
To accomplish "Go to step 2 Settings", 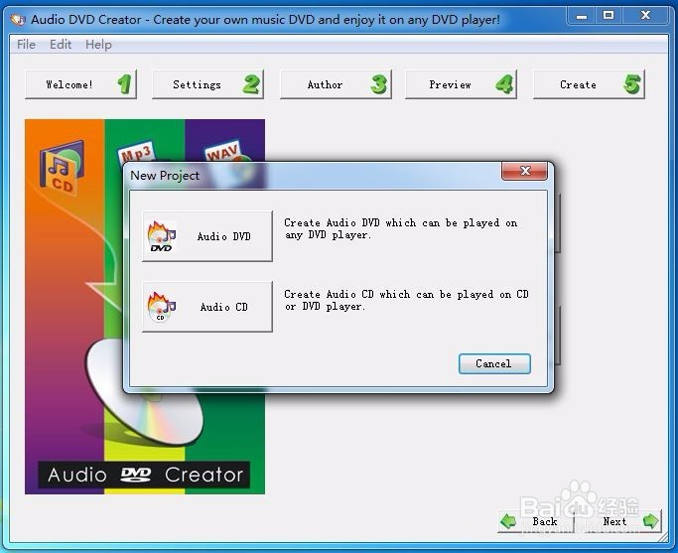I will 208,84.
